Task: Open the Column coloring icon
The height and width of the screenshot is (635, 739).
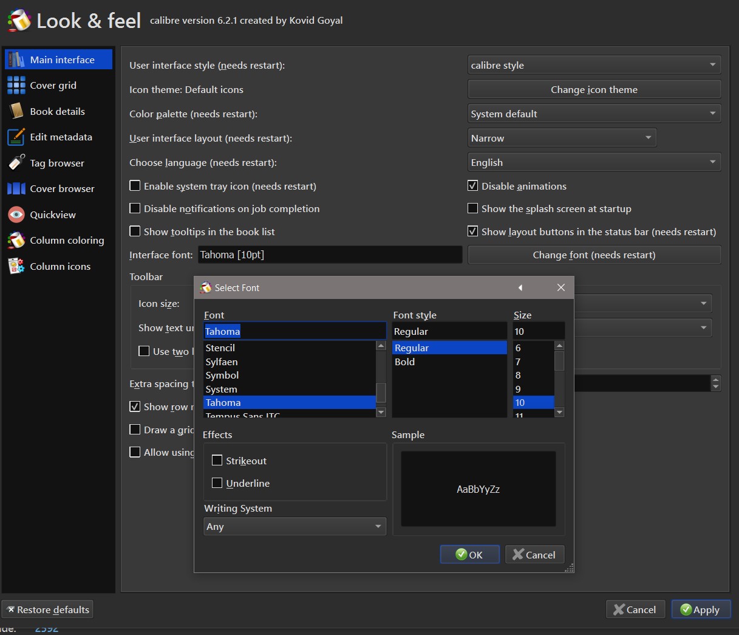Action: pyautogui.click(x=16, y=241)
